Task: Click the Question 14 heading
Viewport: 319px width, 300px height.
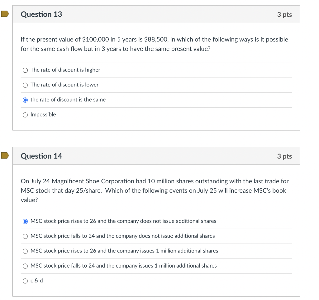Action: click(x=41, y=156)
